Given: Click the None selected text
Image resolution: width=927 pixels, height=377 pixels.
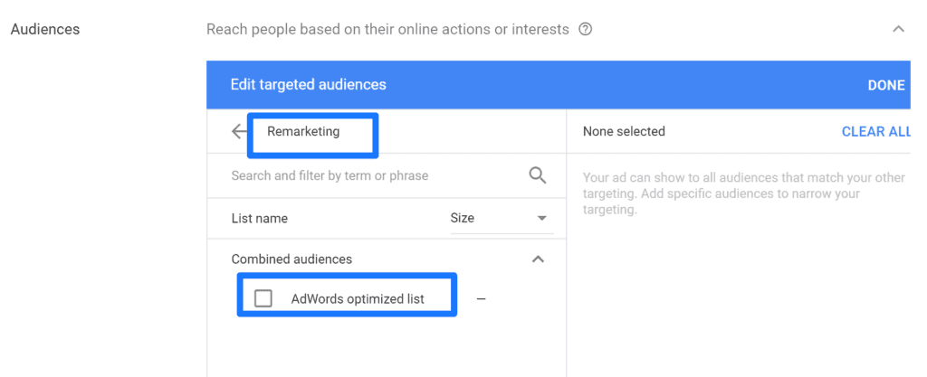Looking at the screenshot, I should (x=624, y=132).
